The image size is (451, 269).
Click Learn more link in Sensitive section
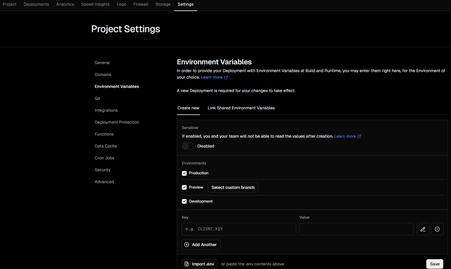click(348, 136)
